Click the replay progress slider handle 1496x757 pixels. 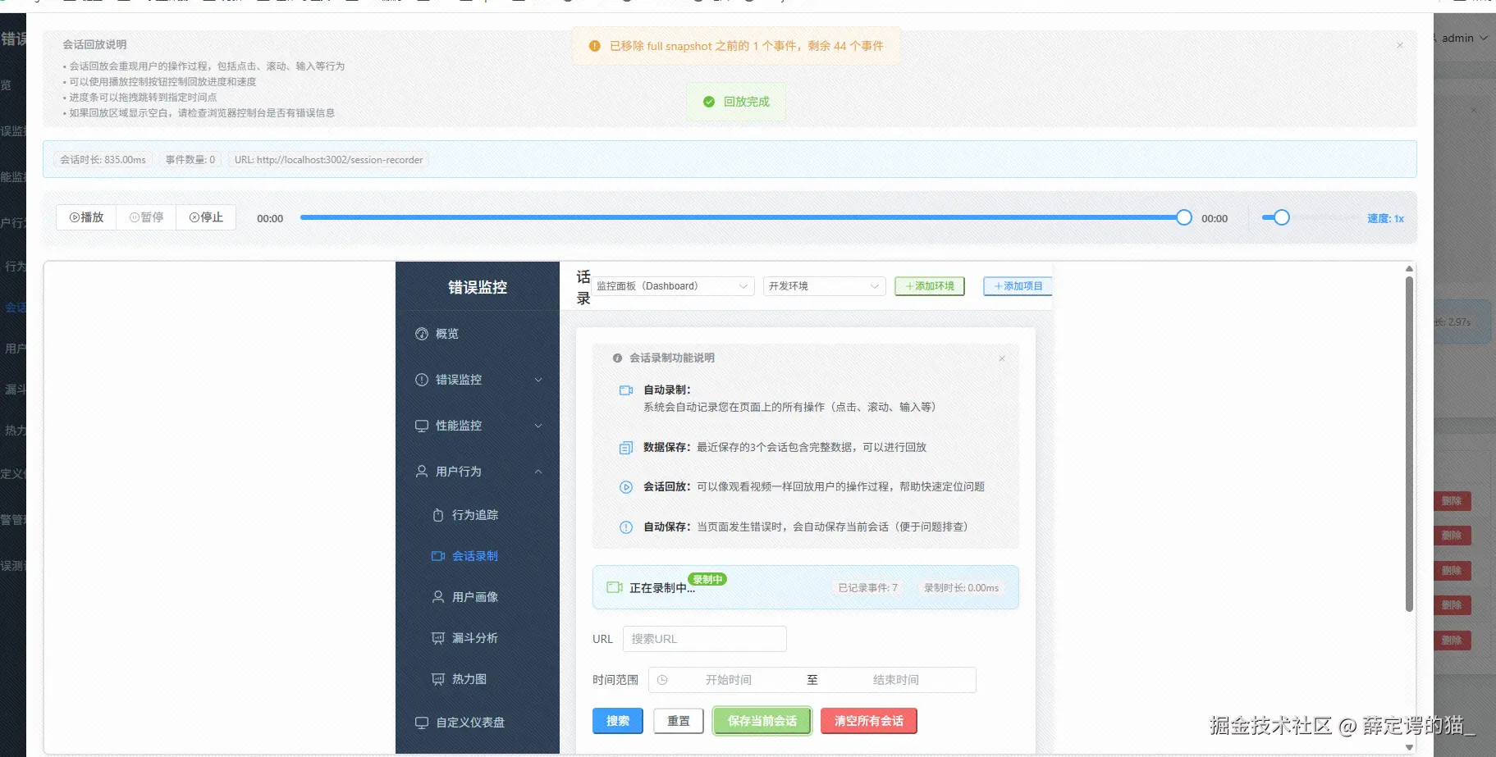[1183, 217]
